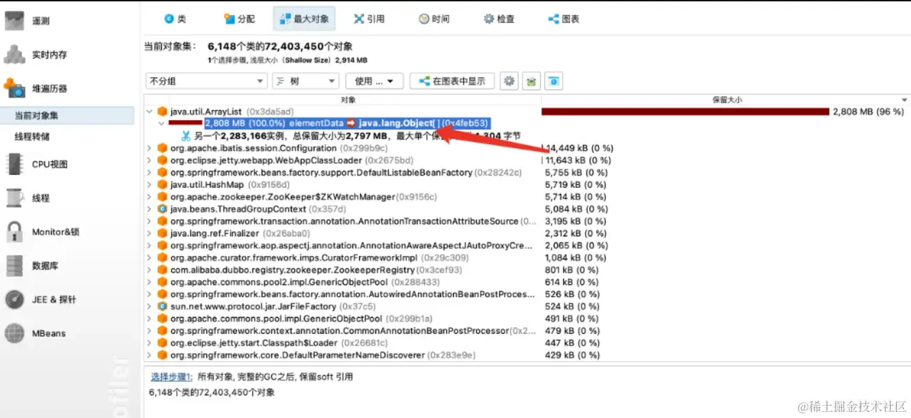The image size is (911, 418).
Task: Switch to the 分配 allocations tab
Action: (239, 19)
